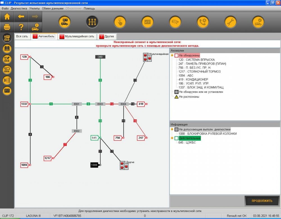Open the printer icon
The image size is (281, 219).
point(7,27)
